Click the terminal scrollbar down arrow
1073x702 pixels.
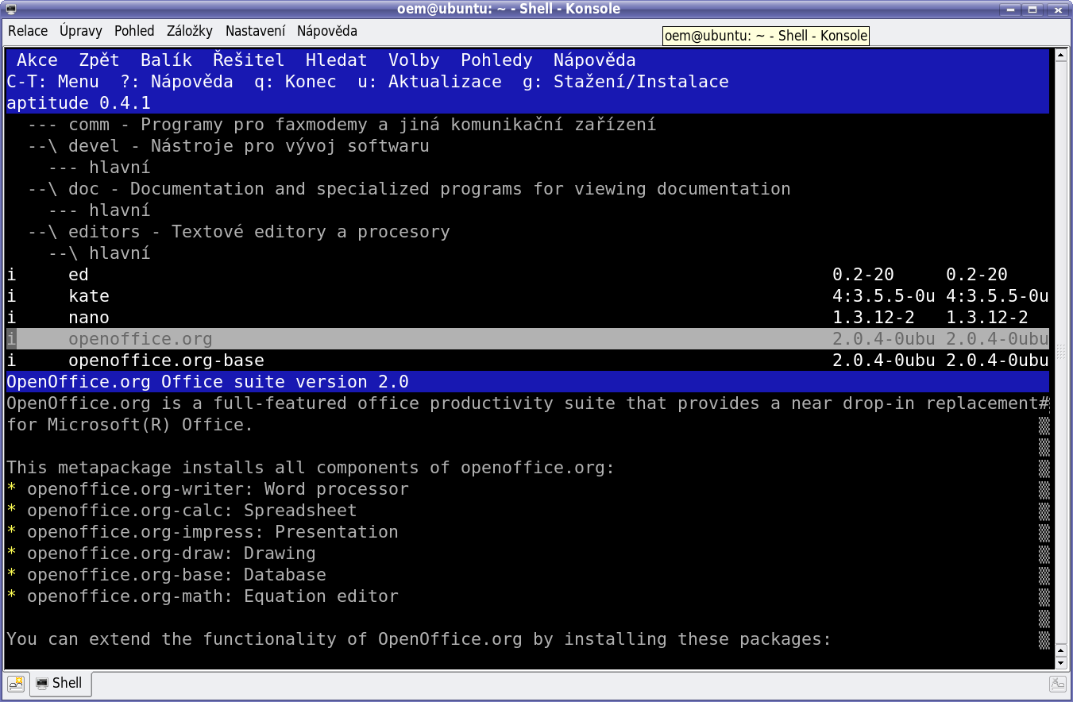1059,661
